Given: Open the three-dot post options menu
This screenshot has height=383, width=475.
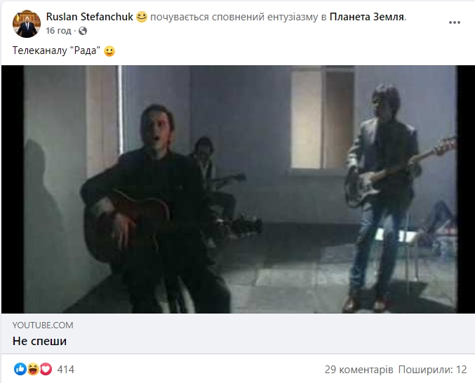Looking at the screenshot, I should 455,22.
